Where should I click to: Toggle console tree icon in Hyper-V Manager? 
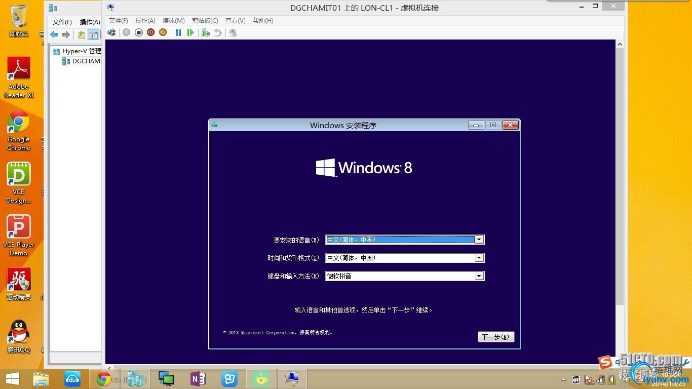tap(93, 35)
